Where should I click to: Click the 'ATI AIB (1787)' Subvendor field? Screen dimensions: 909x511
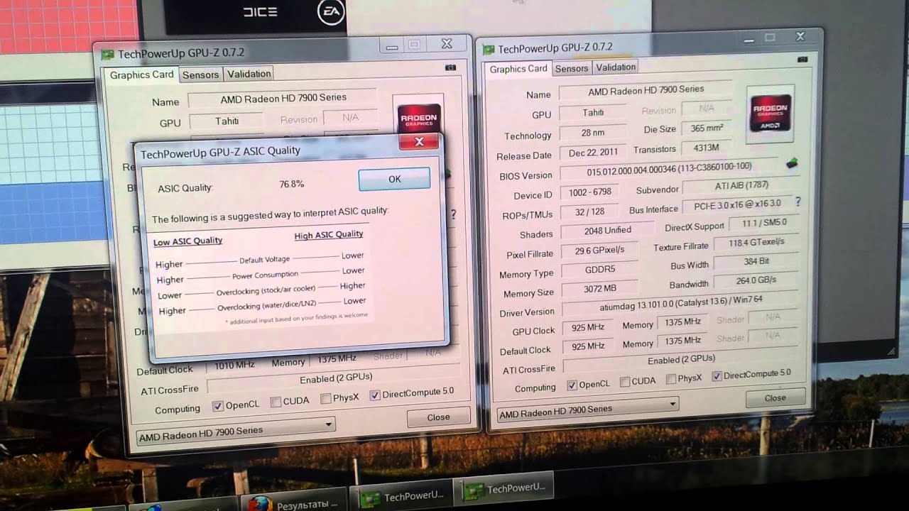pos(741,186)
